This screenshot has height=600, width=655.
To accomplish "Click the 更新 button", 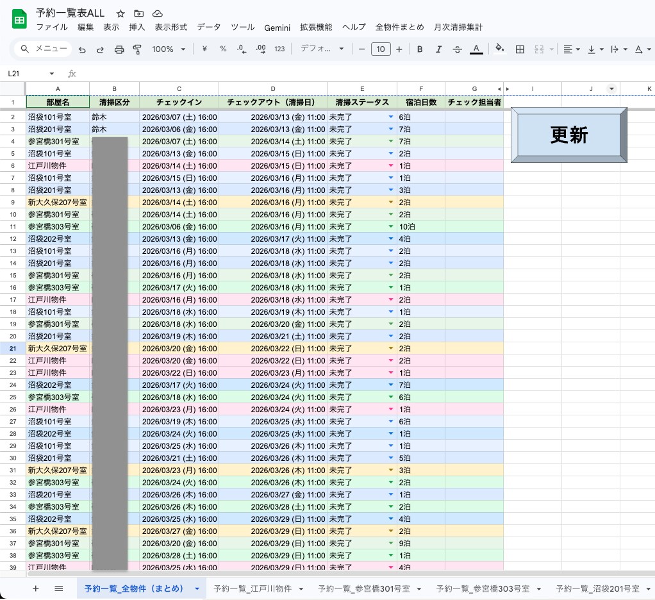I will tap(569, 135).
